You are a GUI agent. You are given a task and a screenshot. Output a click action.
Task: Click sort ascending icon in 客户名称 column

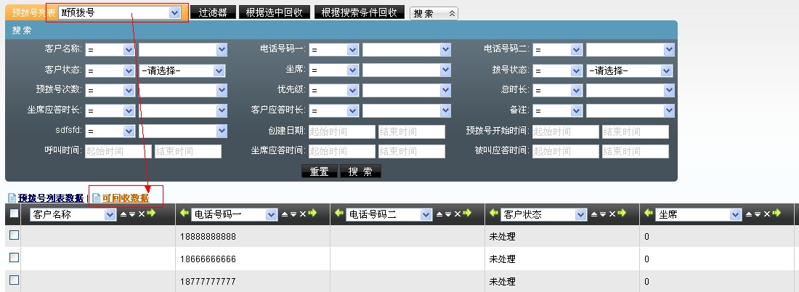pos(123,214)
